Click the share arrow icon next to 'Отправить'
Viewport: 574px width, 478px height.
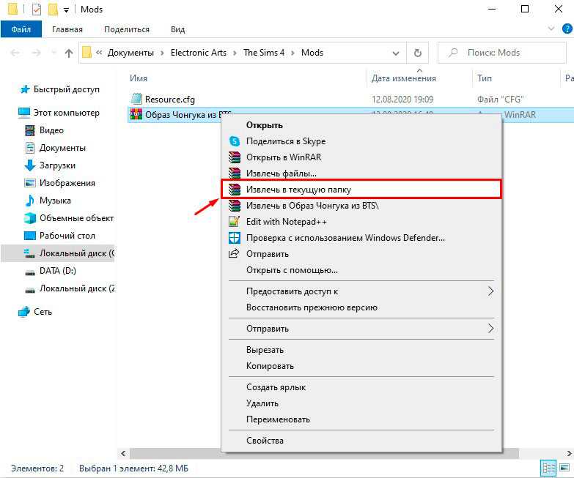(234, 253)
